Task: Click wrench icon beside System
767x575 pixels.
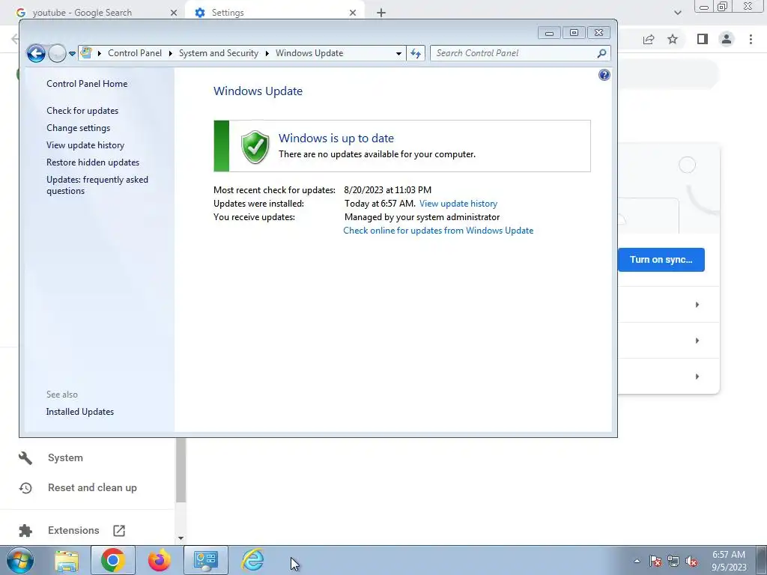Action: pyautogui.click(x=25, y=458)
